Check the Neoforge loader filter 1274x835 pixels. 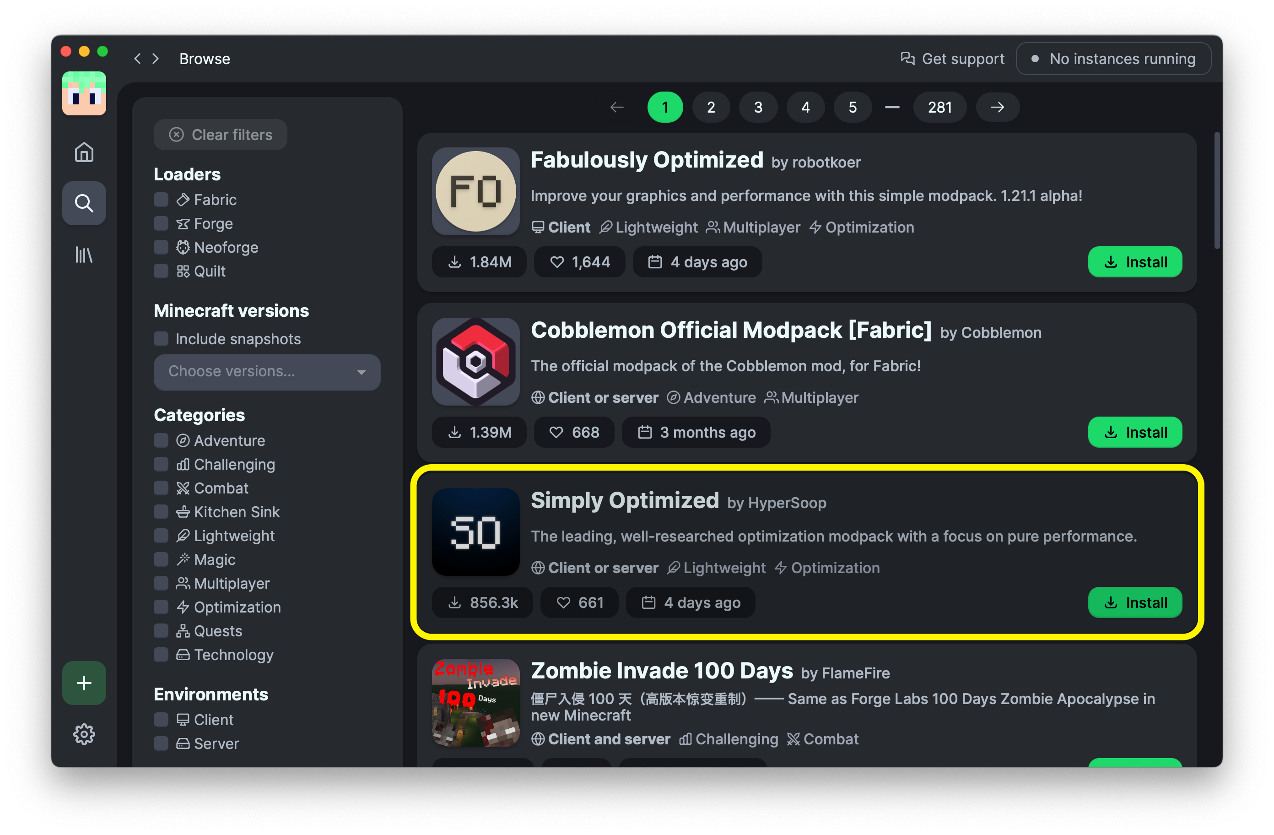pyautogui.click(x=161, y=247)
